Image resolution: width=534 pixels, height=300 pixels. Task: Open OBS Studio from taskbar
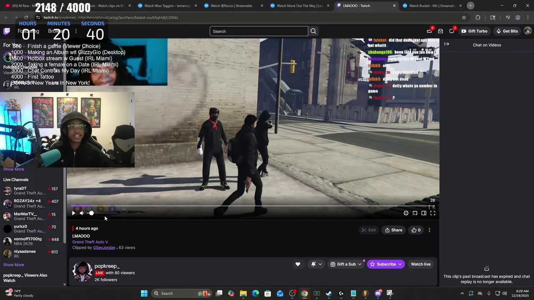pos(292,293)
